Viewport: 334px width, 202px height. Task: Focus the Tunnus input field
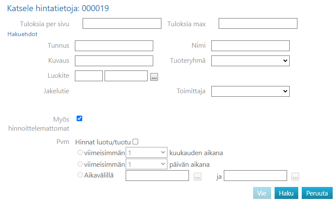click(114, 46)
